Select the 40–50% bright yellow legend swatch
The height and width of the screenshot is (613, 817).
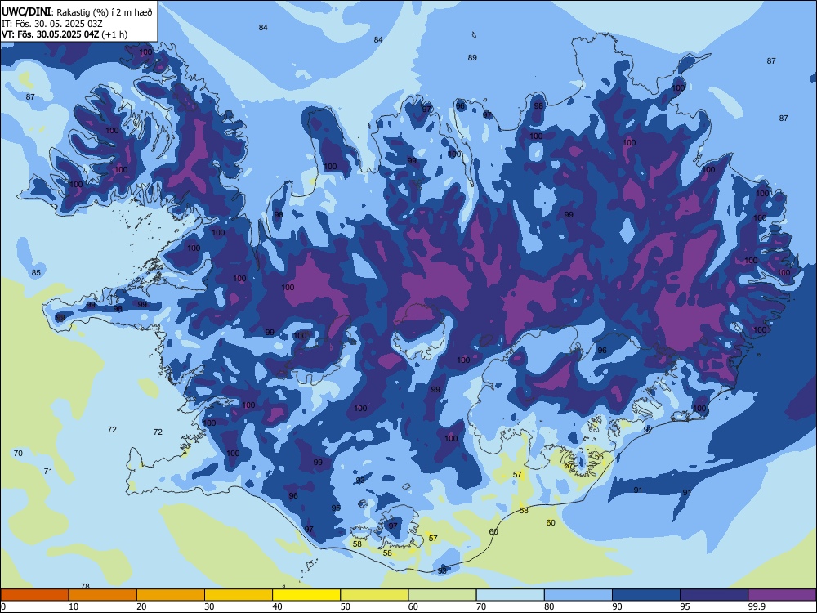click(306, 595)
